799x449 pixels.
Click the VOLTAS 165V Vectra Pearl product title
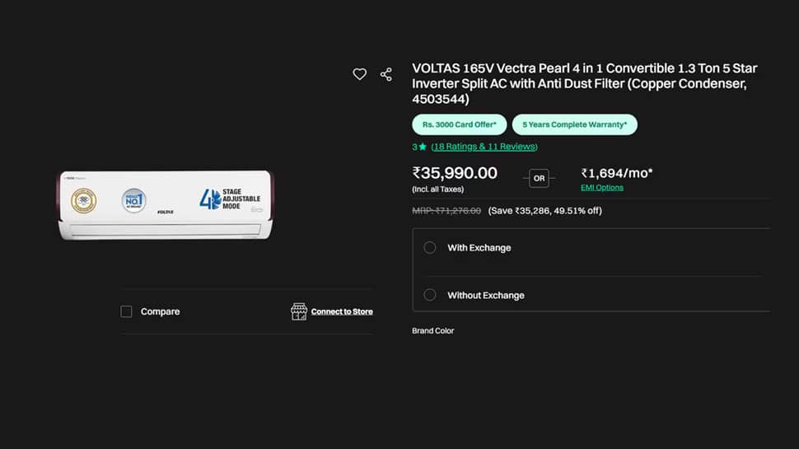click(585, 83)
